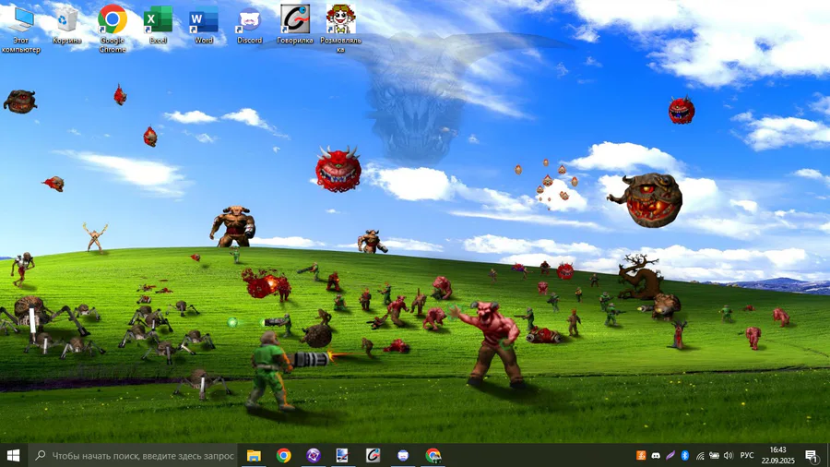Click the taskbar search field

click(x=134, y=455)
